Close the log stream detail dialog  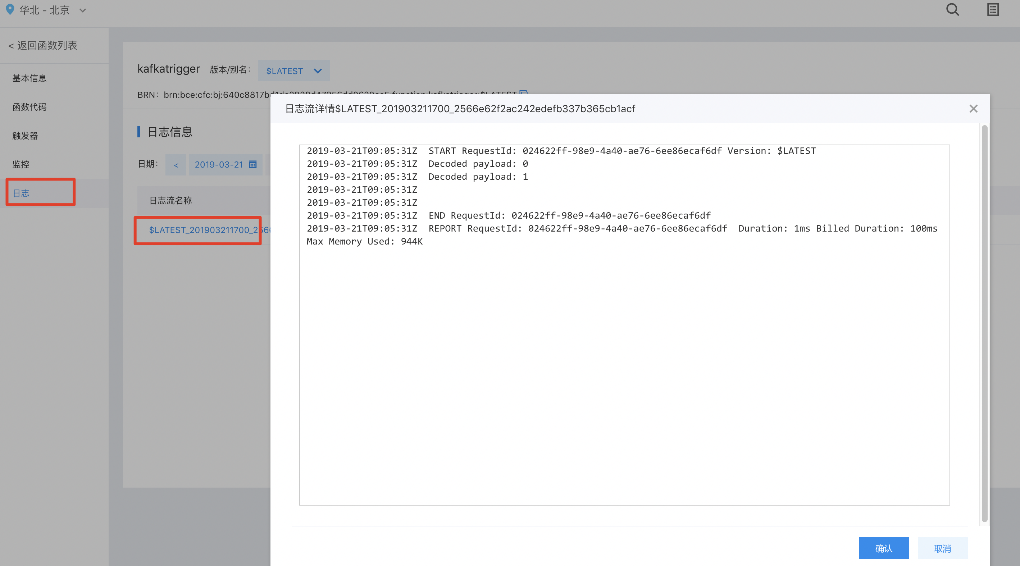[x=973, y=109]
